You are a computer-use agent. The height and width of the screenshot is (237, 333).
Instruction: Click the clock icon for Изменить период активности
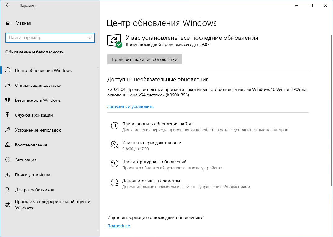tap(115, 144)
